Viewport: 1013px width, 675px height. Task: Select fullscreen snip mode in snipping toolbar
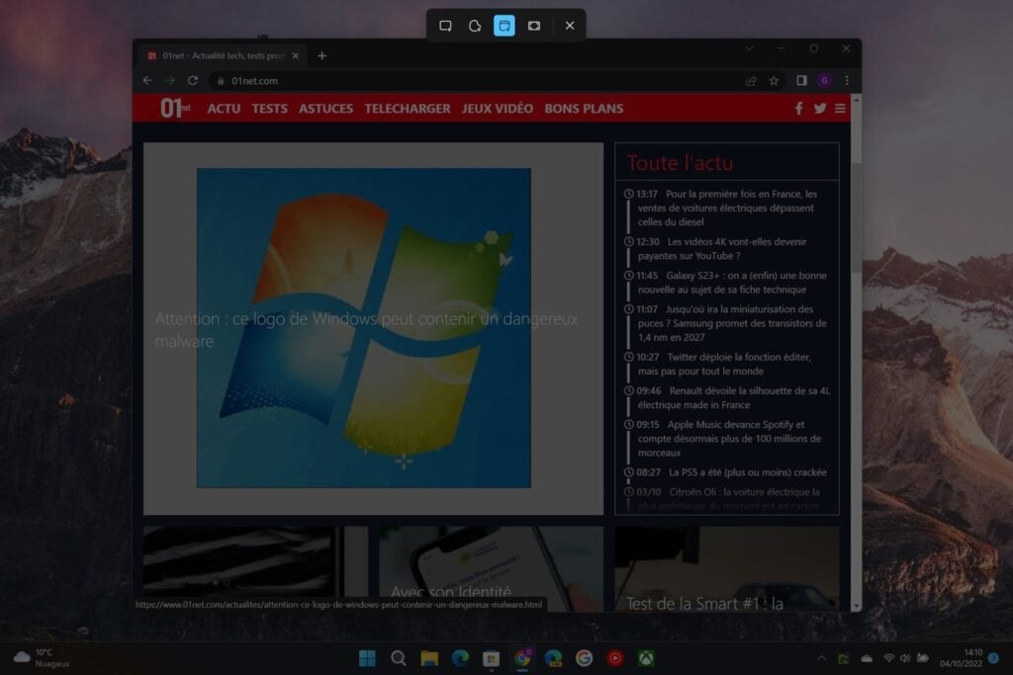[534, 26]
